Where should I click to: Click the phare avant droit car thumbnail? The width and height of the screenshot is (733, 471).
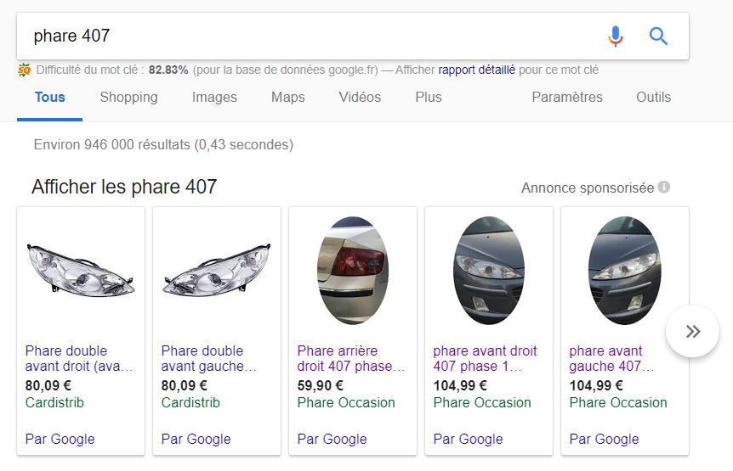[x=489, y=271]
